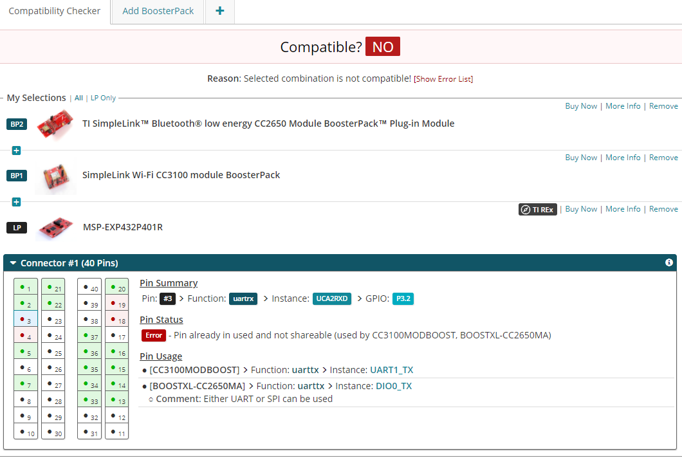
Task: Select pin 2 in the connector
Action: pos(26,303)
